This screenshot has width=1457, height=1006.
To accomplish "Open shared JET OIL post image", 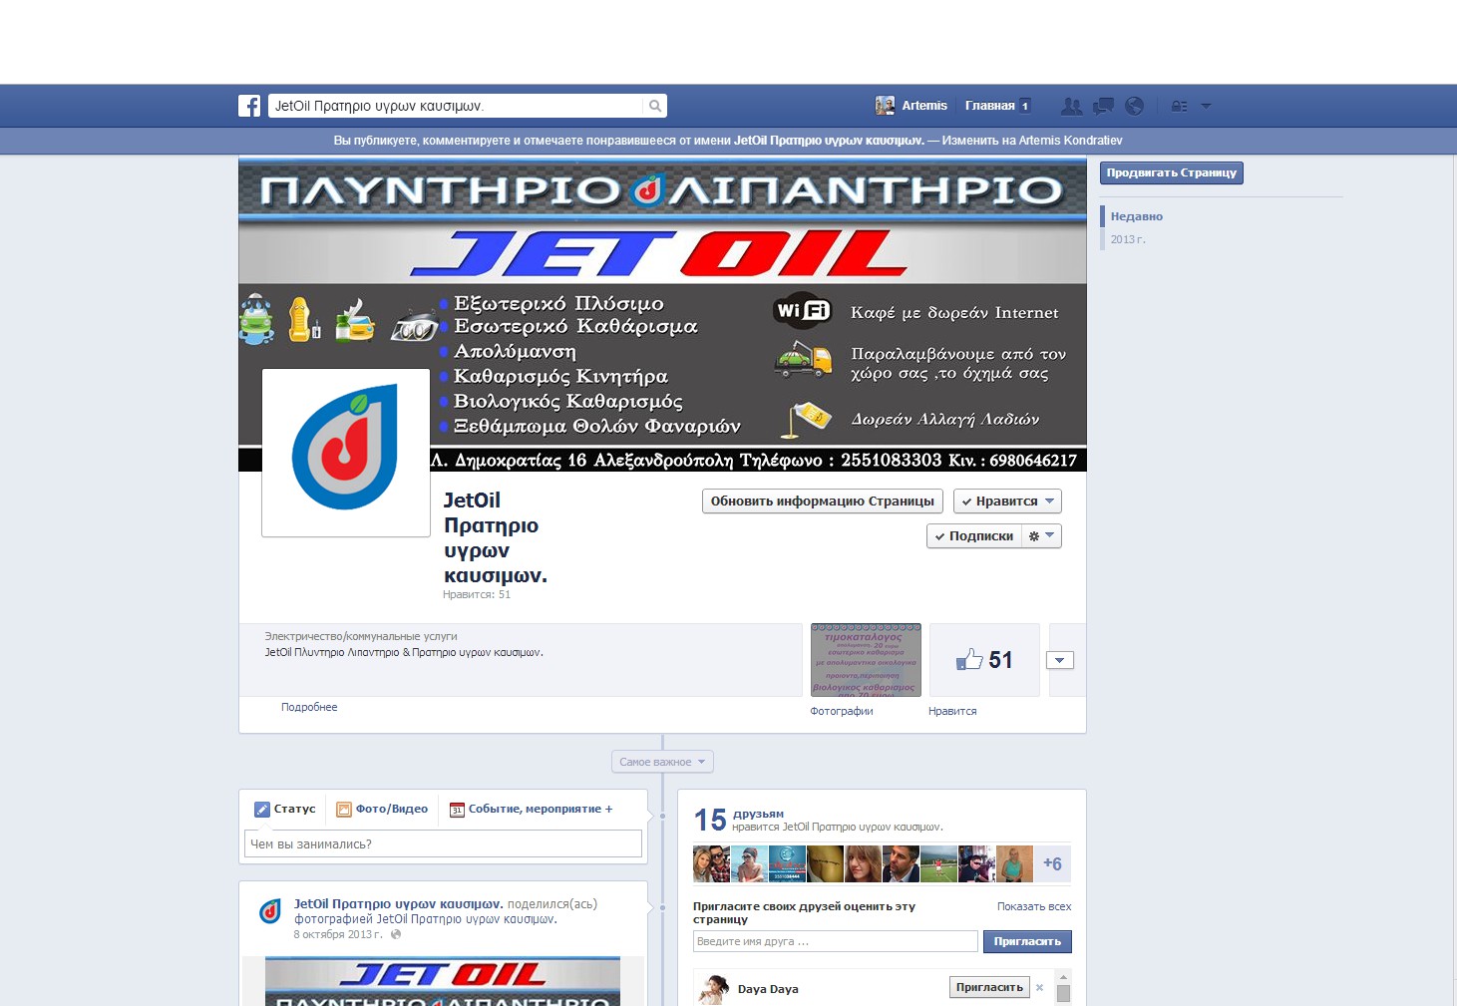I will [x=443, y=981].
